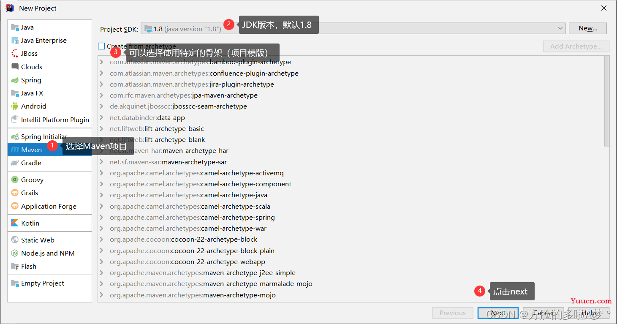Expand bamboo-plugin-archetype node
The height and width of the screenshot is (324, 617).
102,62
